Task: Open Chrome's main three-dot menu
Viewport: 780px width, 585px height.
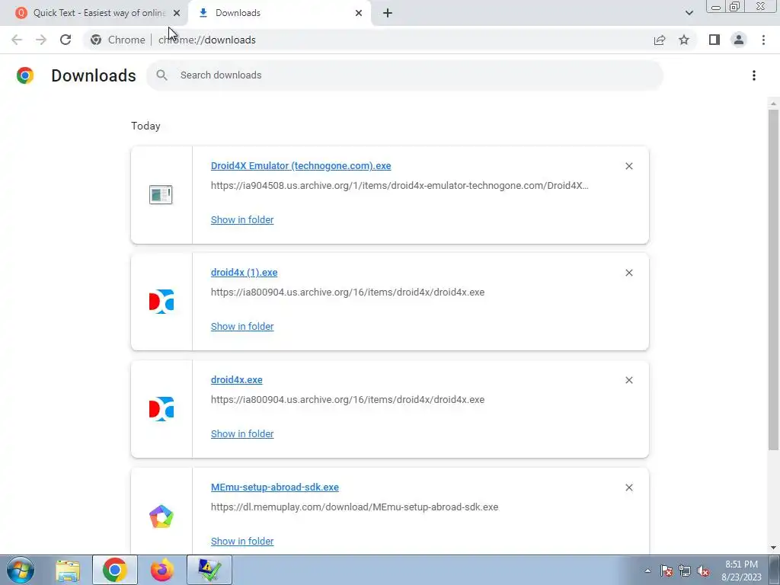Action: tap(763, 40)
